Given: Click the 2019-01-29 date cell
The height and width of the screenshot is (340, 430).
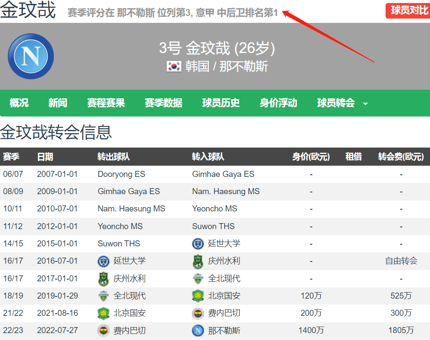Looking at the screenshot, I should 57,296.
